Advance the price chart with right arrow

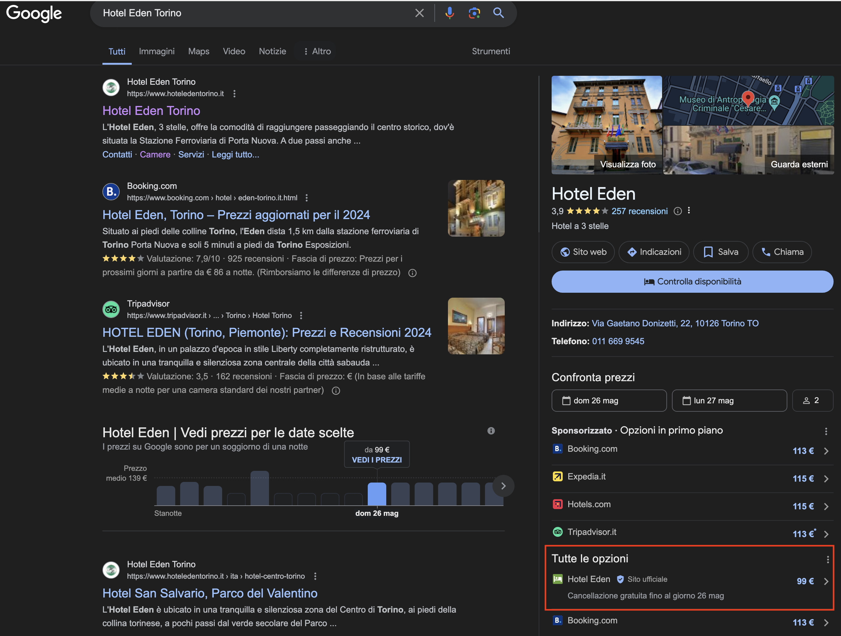503,486
